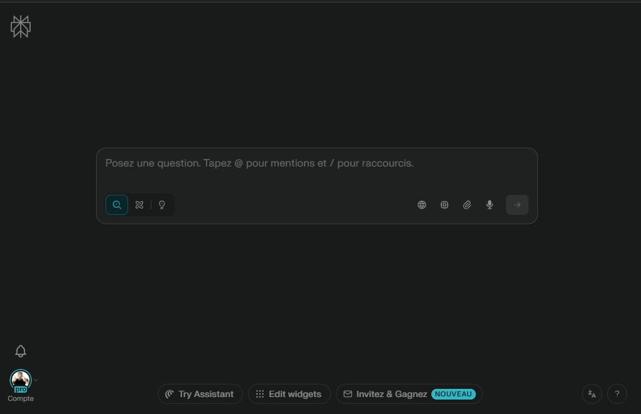The image size is (641, 414).
Task: Open help with the question mark icon
Action: coord(617,394)
